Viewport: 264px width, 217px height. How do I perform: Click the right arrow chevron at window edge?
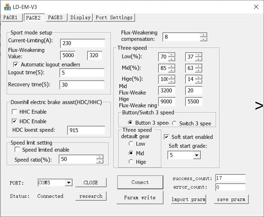point(259,105)
